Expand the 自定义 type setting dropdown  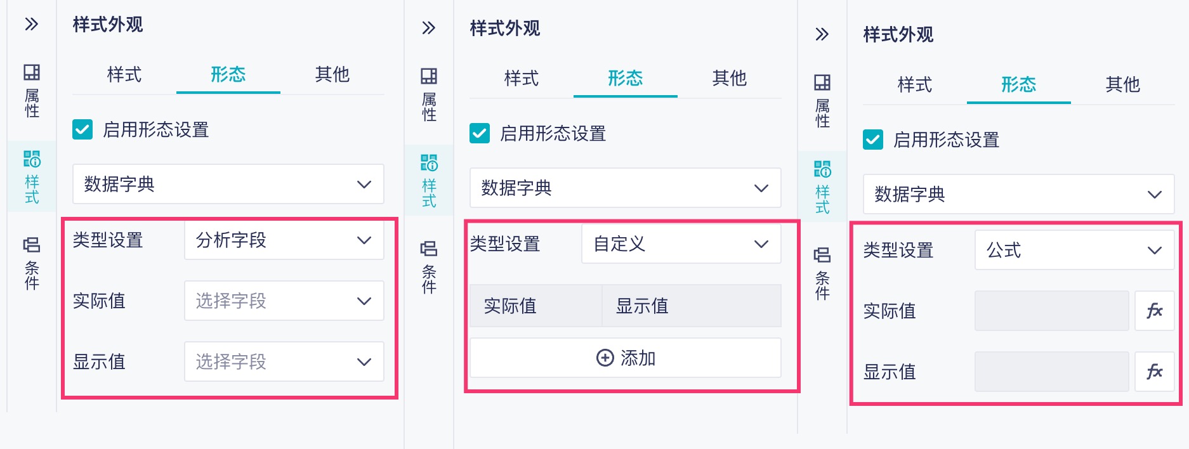coord(681,244)
